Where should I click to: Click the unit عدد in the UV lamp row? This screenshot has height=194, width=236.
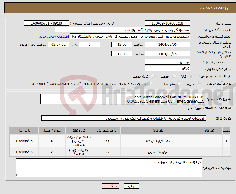pyautogui.click(x=107, y=141)
